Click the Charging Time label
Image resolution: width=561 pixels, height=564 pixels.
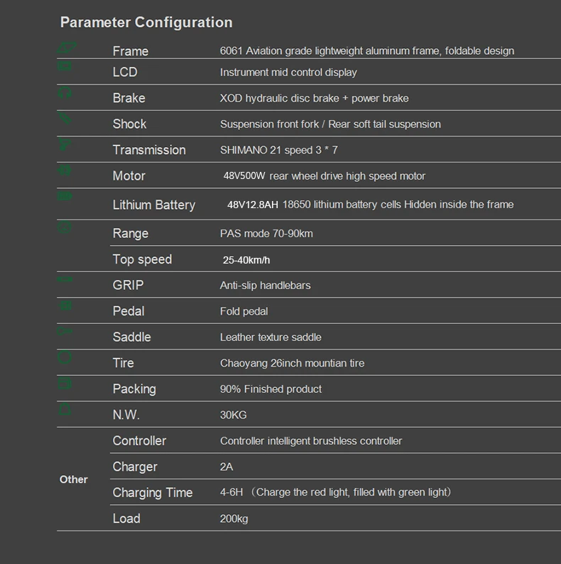click(x=153, y=493)
